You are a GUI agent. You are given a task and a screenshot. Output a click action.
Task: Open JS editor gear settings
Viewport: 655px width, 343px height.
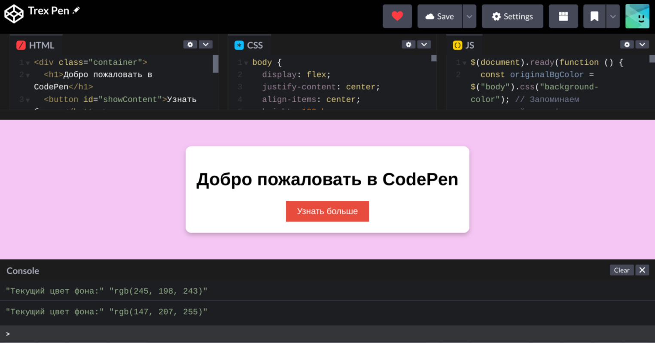click(x=627, y=45)
